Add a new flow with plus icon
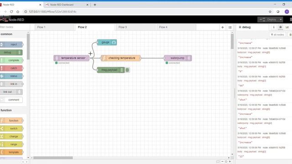292x164 pixels. 223,27
